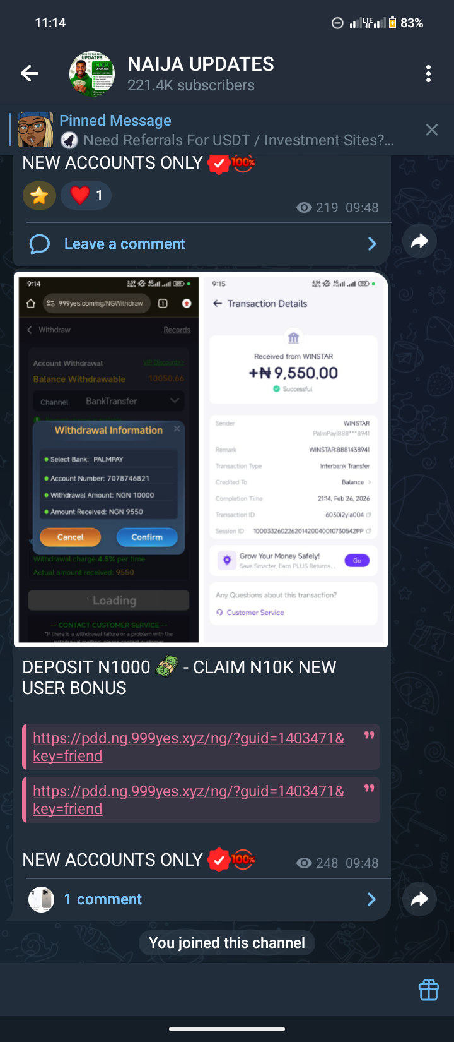Forward the top post with the share arrow
Image resolution: width=454 pixels, height=1042 pixels.
(x=419, y=241)
